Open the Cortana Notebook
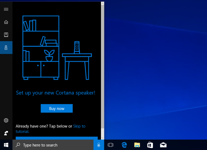This screenshot has height=150, width=207. [6, 35]
